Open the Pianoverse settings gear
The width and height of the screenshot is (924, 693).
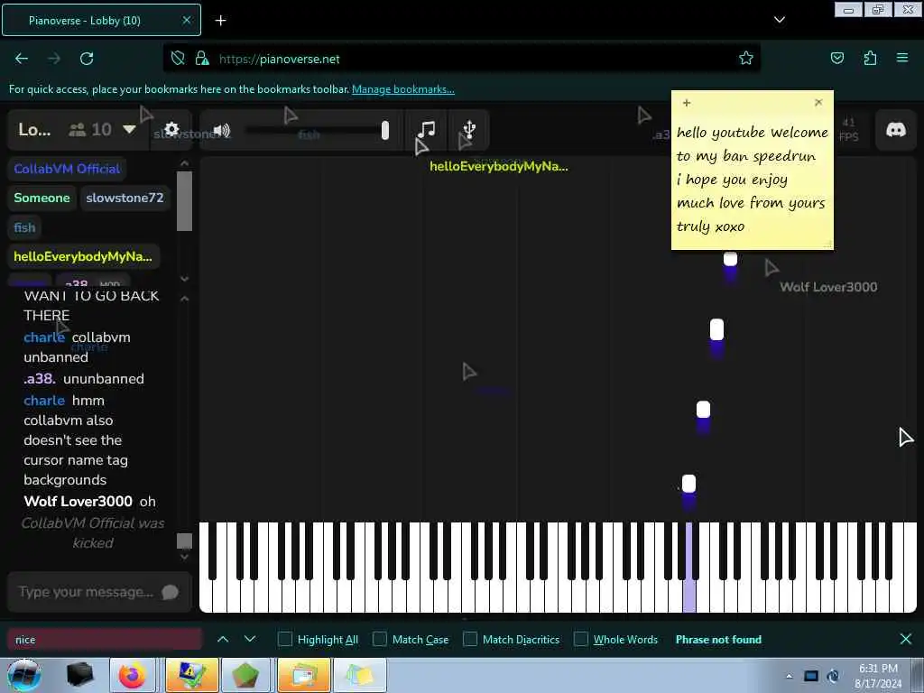(x=171, y=129)
